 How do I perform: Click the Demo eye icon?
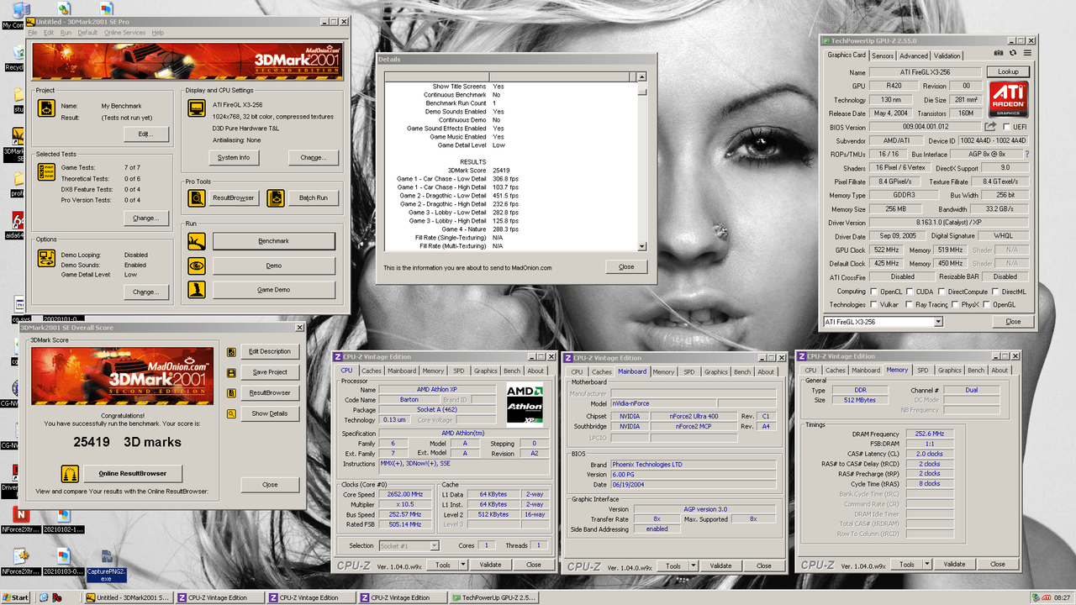[196, 266]
